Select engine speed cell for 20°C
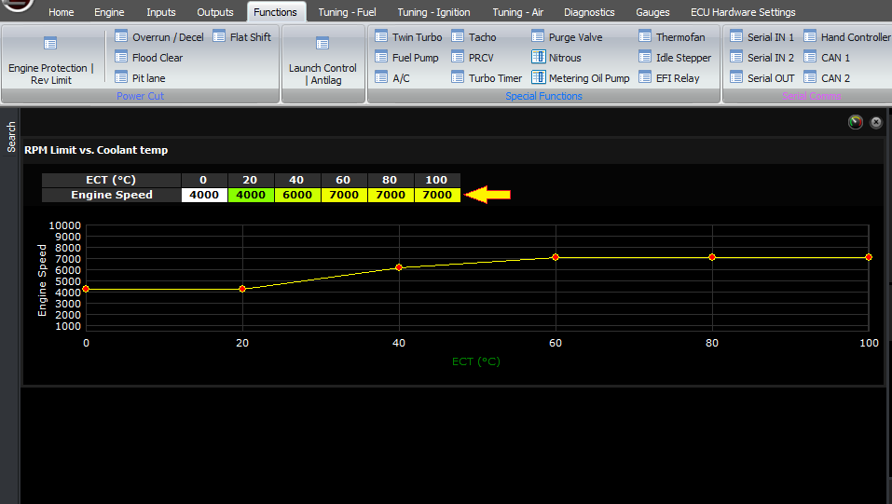The image size is (892, 504). coord(251,195)
